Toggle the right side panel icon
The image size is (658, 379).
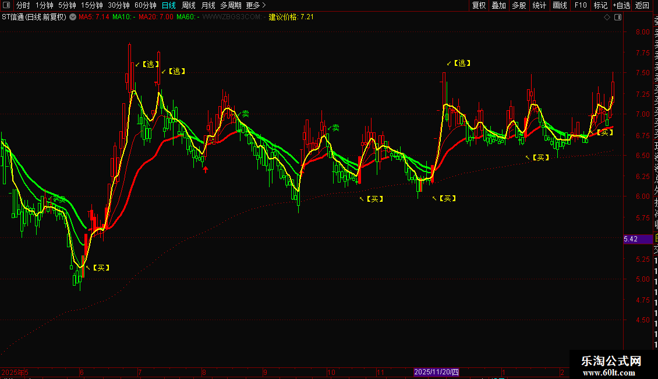(618, 17)
